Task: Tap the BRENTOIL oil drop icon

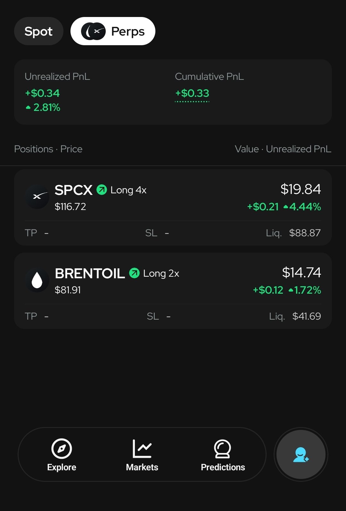Action: [37, 280]
